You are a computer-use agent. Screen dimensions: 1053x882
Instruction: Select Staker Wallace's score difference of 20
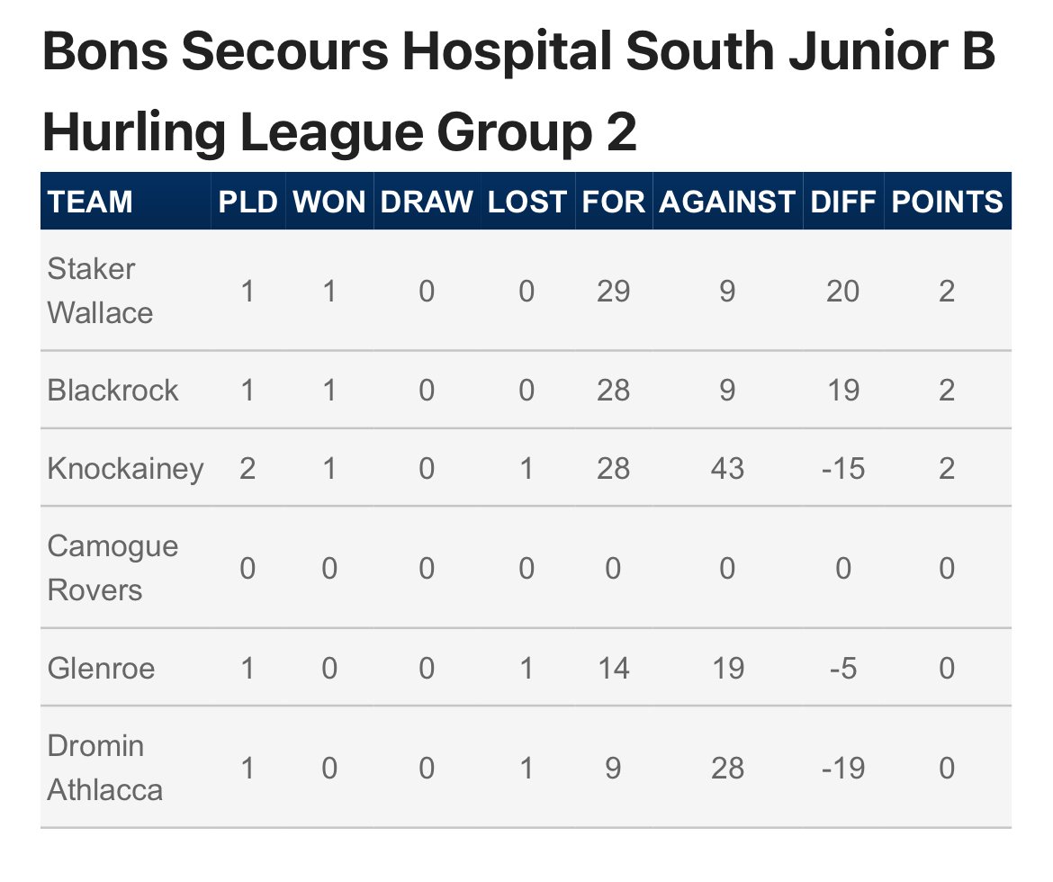pyautogui.click(x=842, y=292)
